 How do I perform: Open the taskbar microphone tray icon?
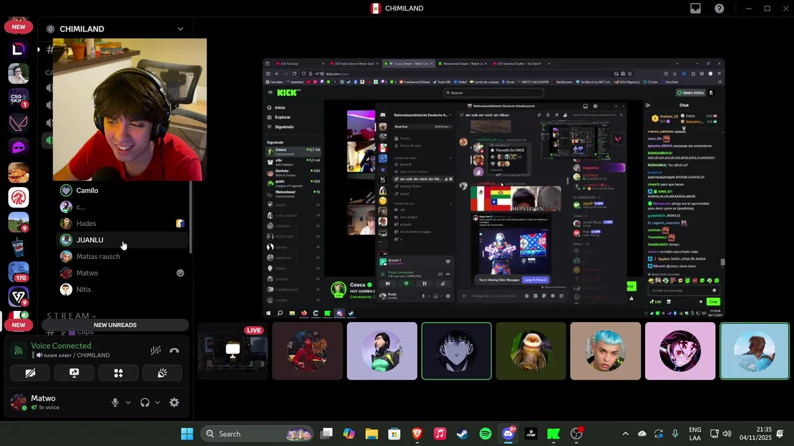[x=676, y=434]
